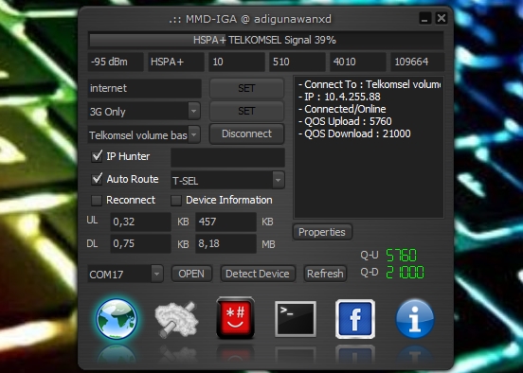Open the globe internet icon

click(x=117, y=319)
